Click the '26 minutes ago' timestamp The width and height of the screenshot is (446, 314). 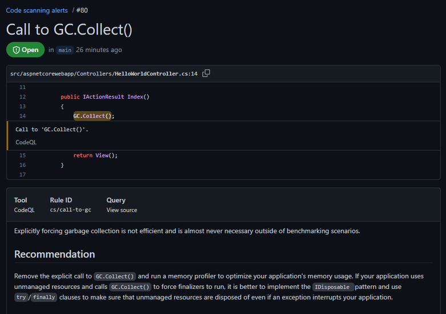click(x=99, y=50)
